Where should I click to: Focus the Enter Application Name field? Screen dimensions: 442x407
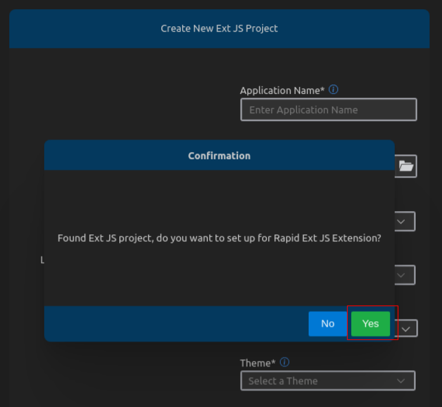(x=328, y=110)
